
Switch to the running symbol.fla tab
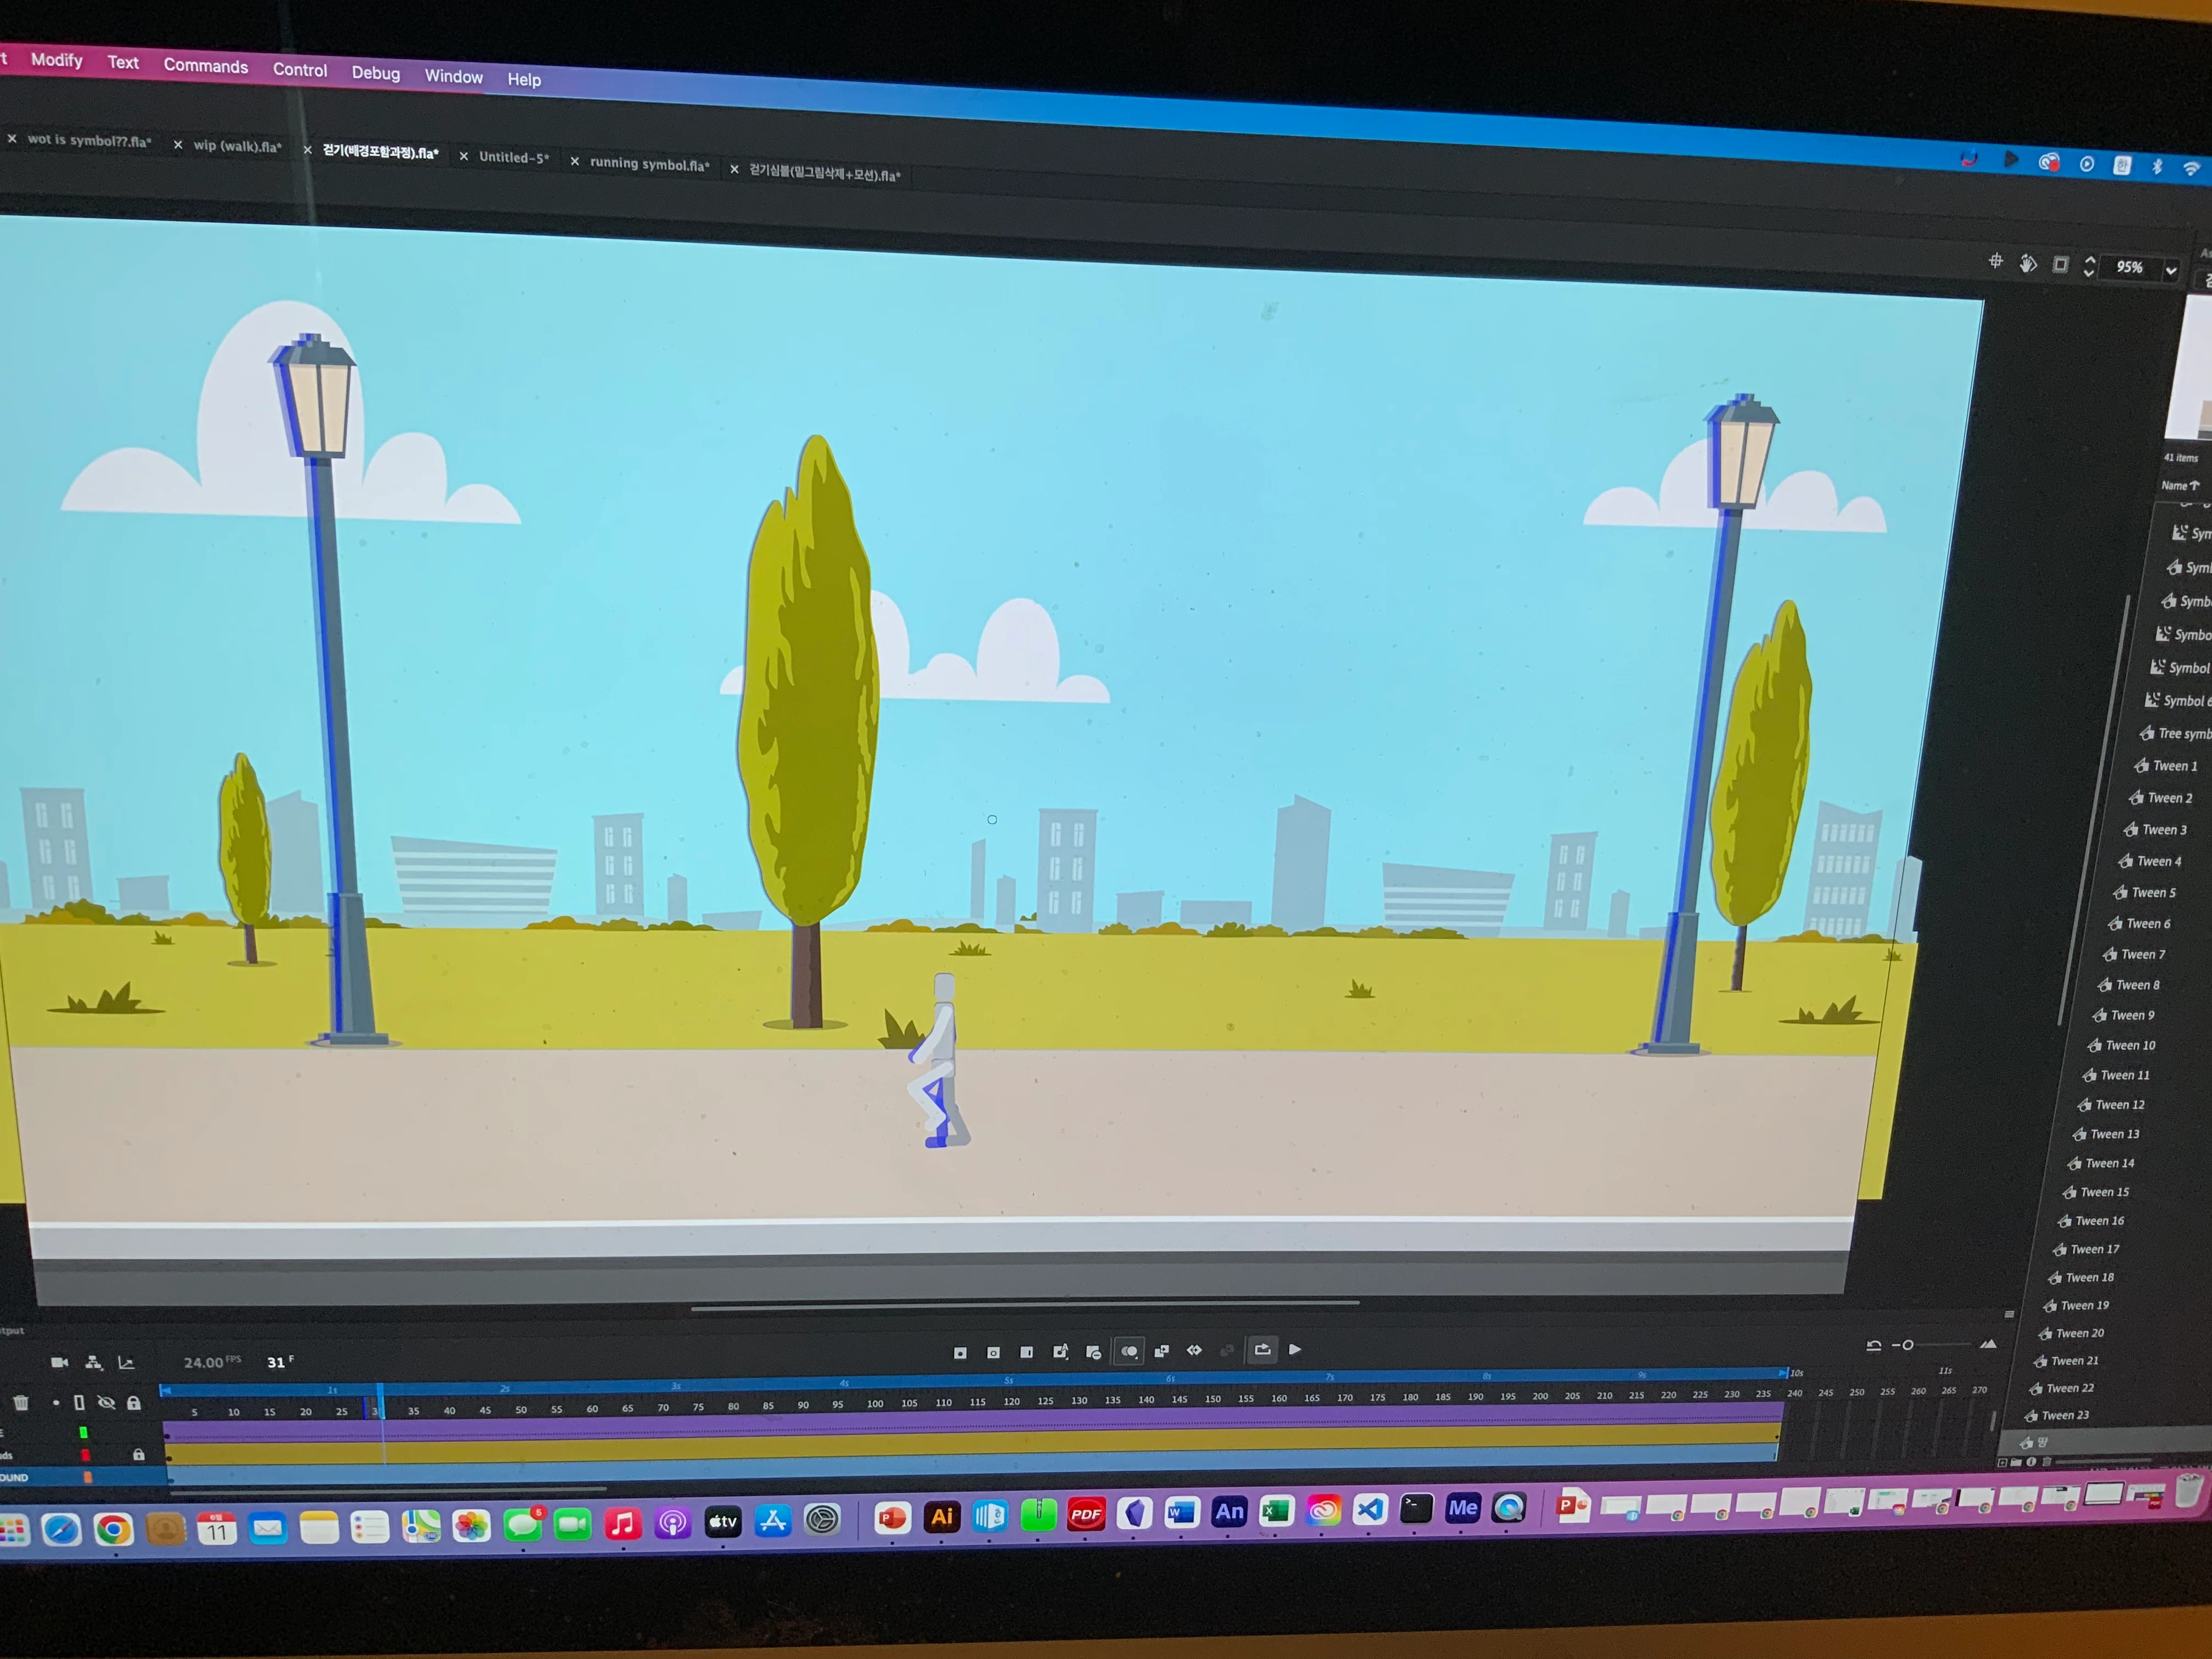click(x=649, y=164)
